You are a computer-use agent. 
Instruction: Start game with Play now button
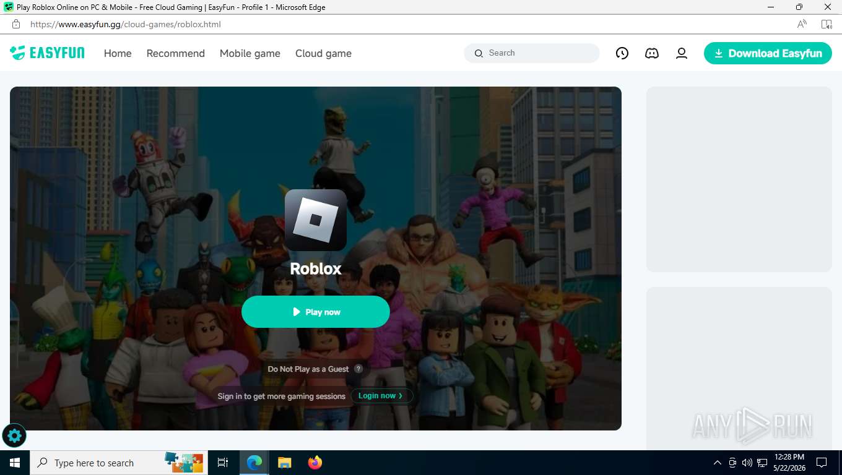pyautogui.click(x=316, y=312)
